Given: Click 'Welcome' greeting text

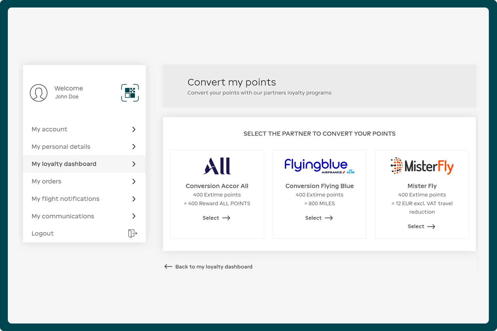Looking at the screenshot, I should click(69, 88).
